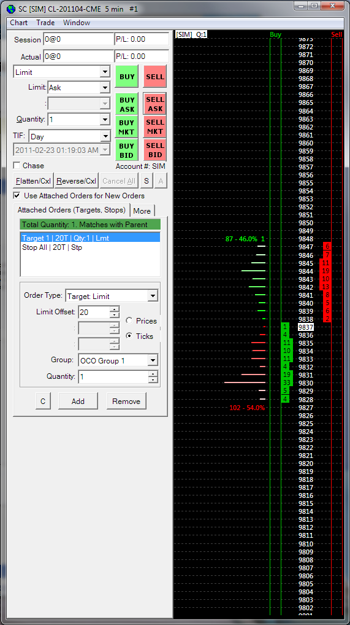Viewport: 350px width, 625px height.
Task: Click the Account #: SIM label
Action: tap(140, 166)
